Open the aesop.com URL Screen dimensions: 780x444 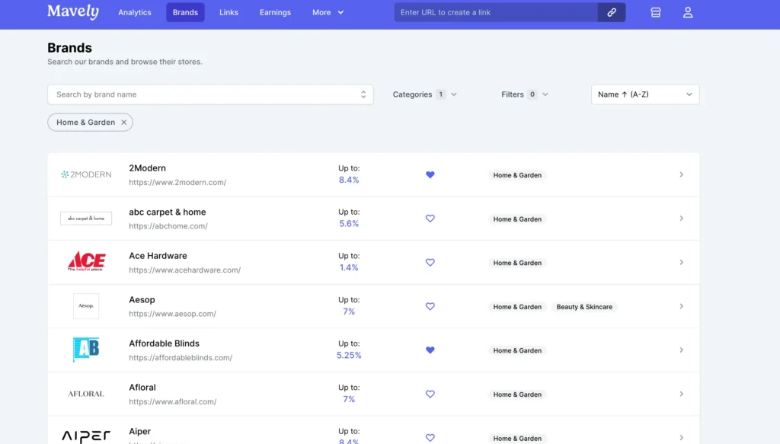172,314
